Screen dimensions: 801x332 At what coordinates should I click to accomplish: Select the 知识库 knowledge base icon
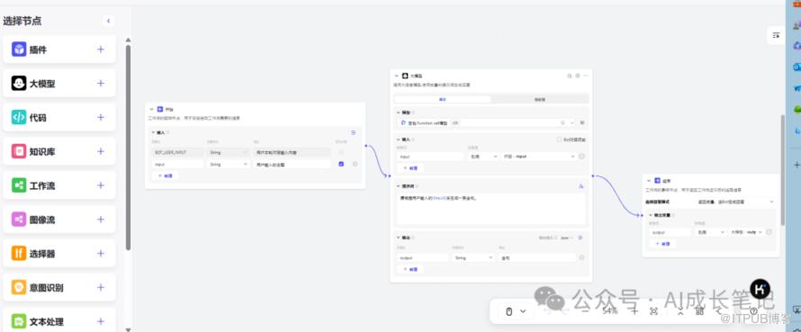19,151
